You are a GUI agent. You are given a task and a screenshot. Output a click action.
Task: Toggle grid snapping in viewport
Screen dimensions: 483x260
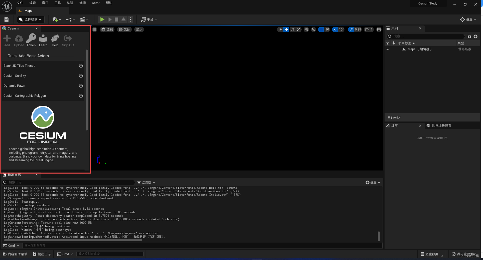(x=321, y=29)
